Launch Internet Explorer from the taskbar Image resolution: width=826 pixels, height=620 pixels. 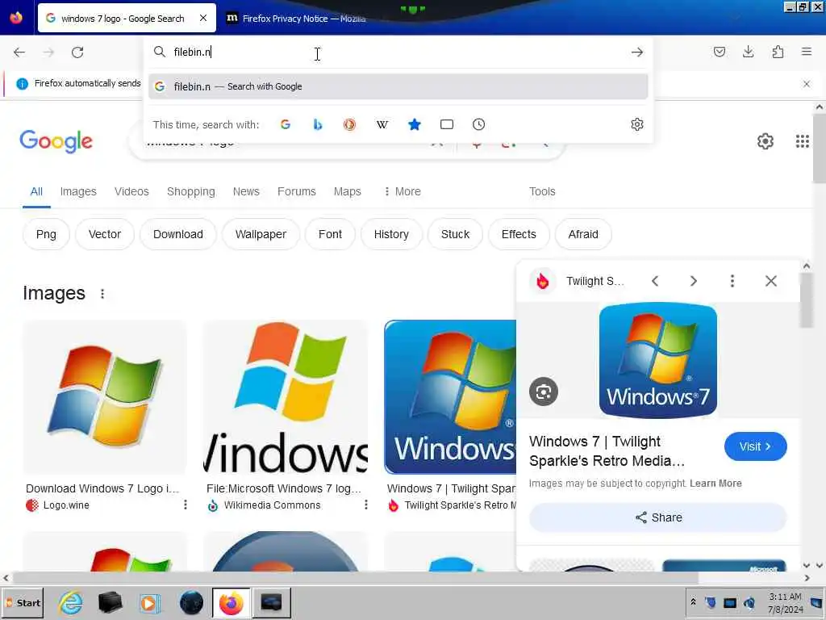[x=71, y=602]
